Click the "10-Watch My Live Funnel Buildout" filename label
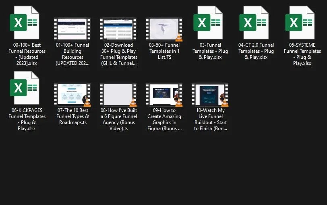This screenshot has width=327, height=205. pos(210,119)
